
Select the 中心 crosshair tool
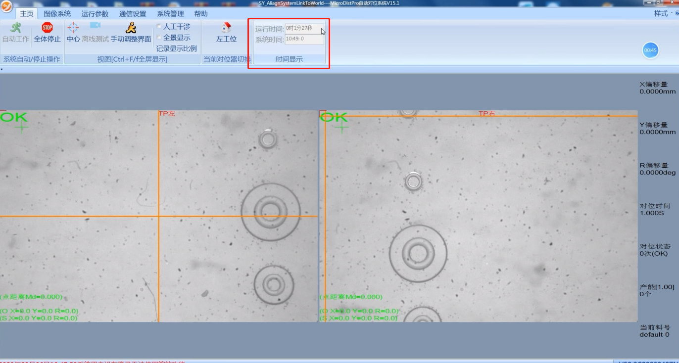pos(73,28)
